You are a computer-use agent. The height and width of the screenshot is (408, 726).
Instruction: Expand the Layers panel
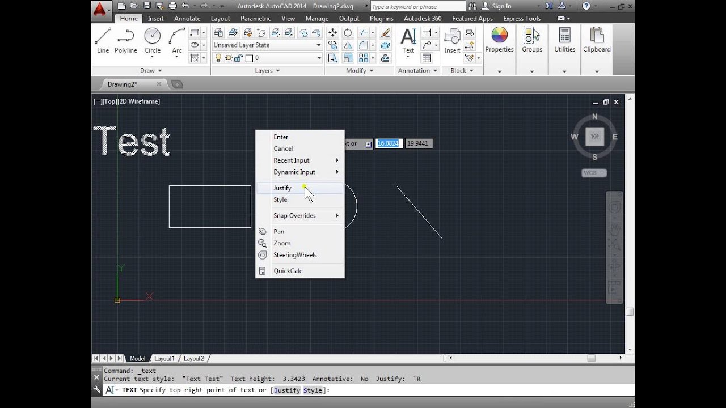(x=267, y=71)
